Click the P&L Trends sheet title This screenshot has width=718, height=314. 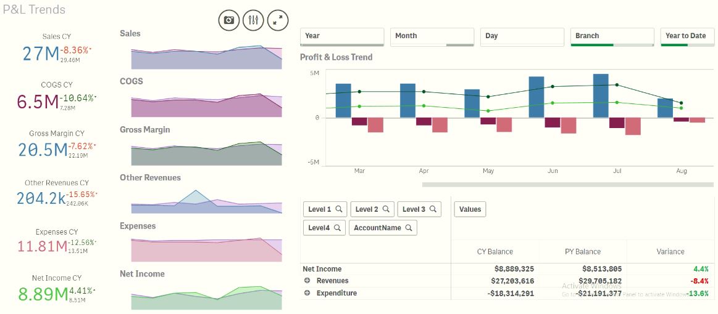34,9
